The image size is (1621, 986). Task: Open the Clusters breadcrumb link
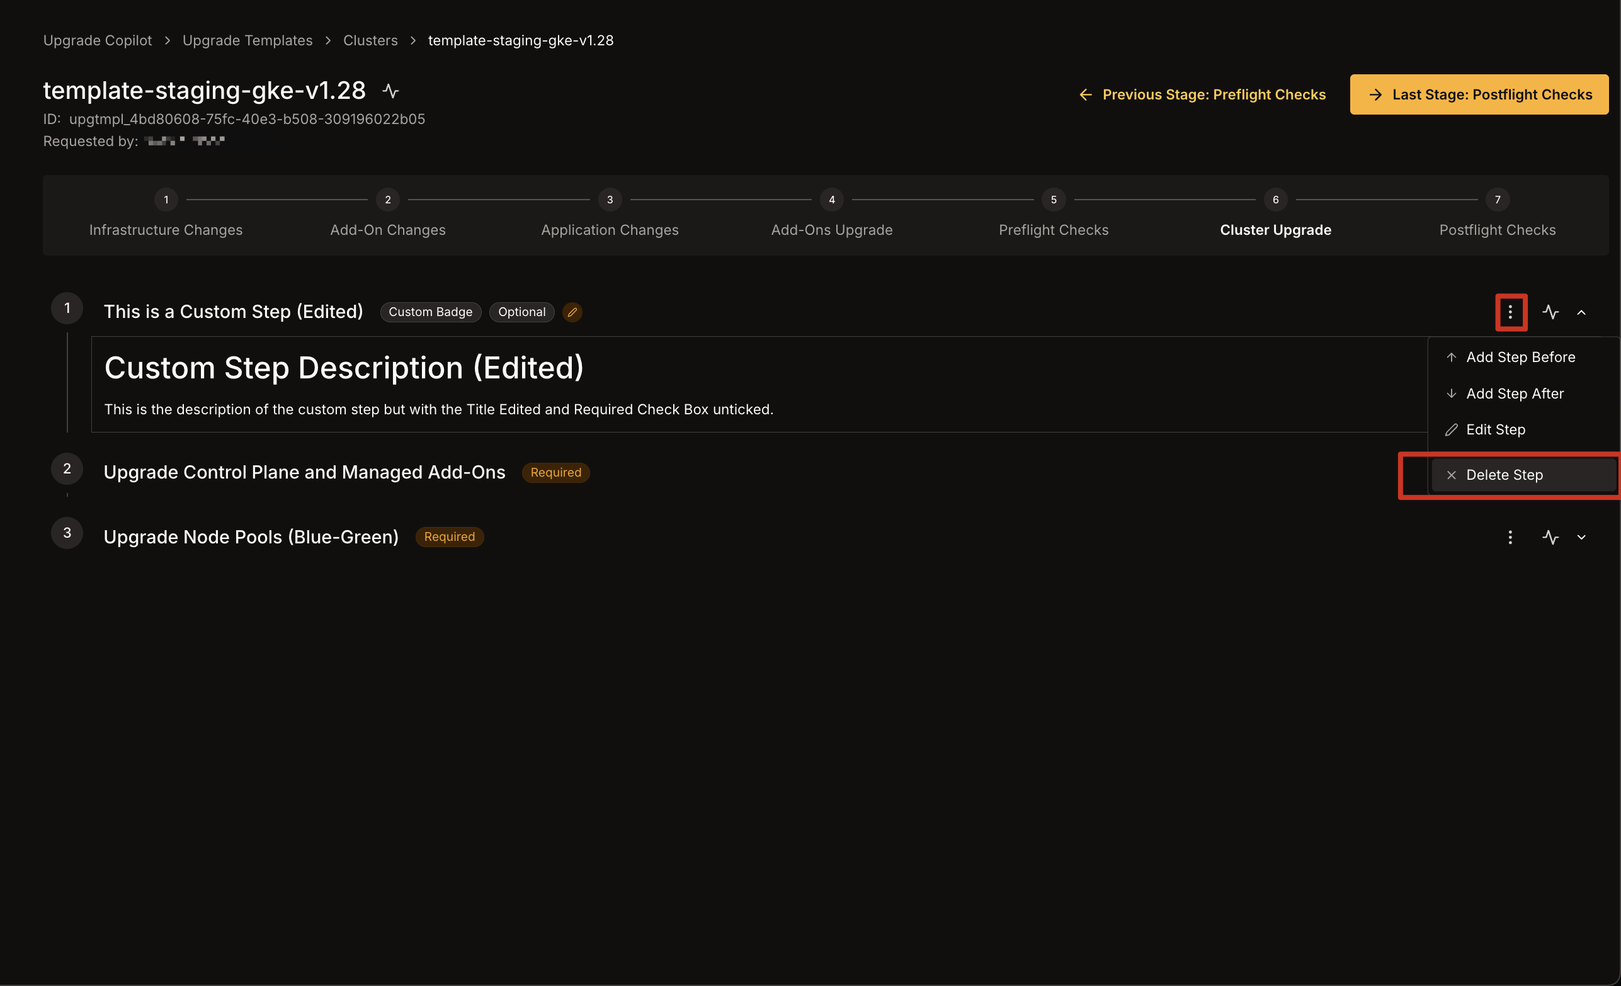coord(370,40)
